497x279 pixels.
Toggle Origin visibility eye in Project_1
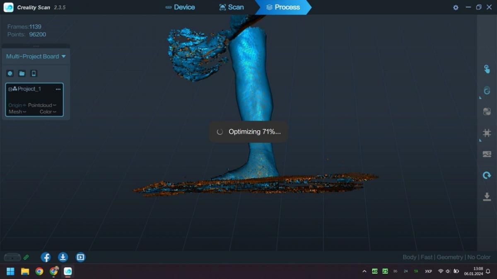[x=24, y=105]
